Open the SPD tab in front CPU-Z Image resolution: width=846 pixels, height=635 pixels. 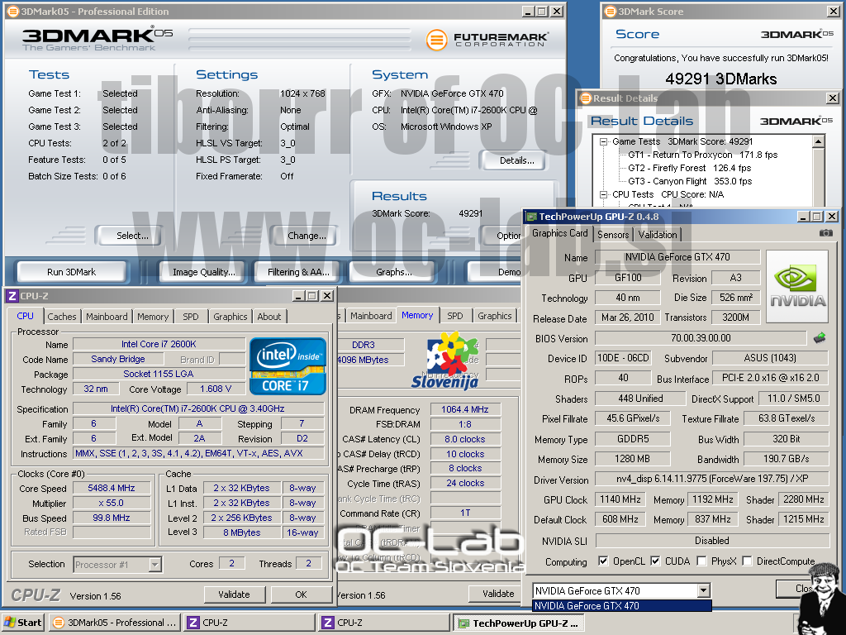point(191,317)
